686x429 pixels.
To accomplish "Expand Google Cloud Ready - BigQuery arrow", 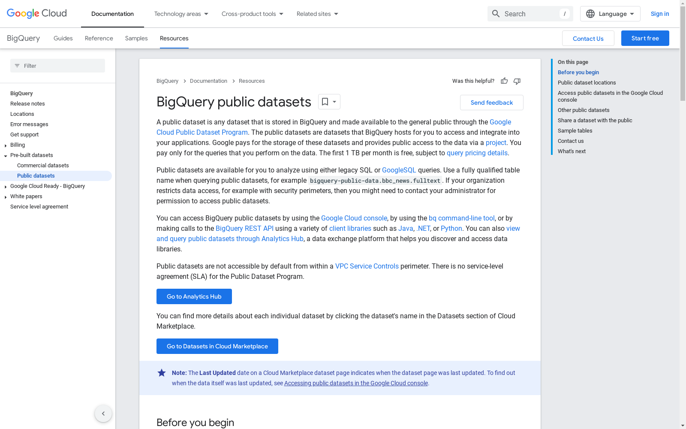I will 6,187.
